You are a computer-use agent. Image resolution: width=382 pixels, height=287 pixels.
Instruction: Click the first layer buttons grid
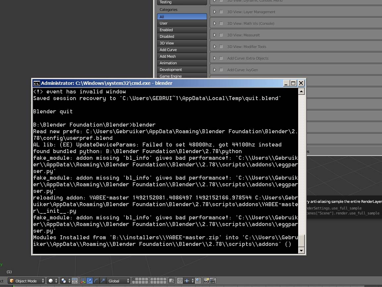[x=140, y=281]
